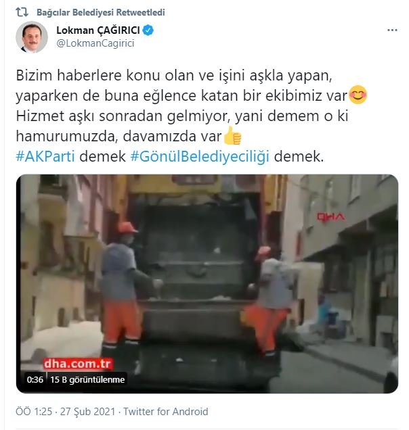
Task: Click the retweet icon above the tweet
Action: (x=22, y=12)
